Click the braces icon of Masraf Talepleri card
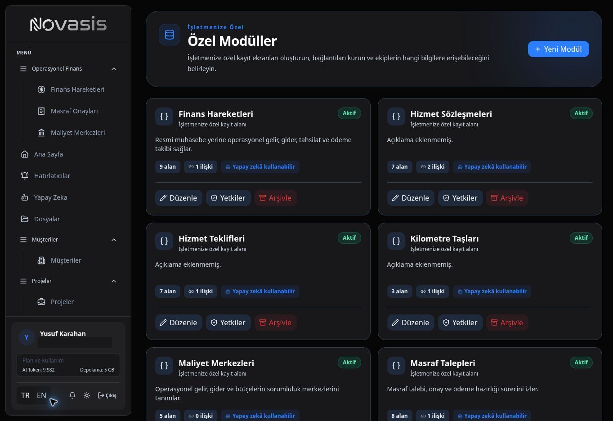Screen dimensions: 613x421 [x=396, y=366]
